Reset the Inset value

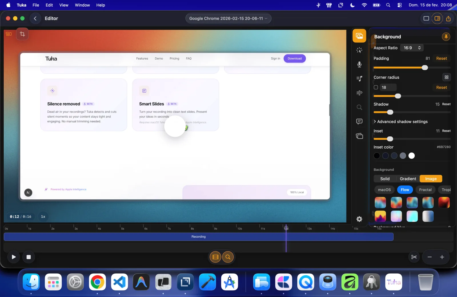[446, 131]
